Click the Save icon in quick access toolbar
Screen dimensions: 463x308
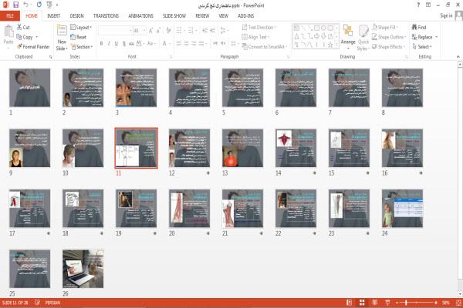tap(15, 5)
